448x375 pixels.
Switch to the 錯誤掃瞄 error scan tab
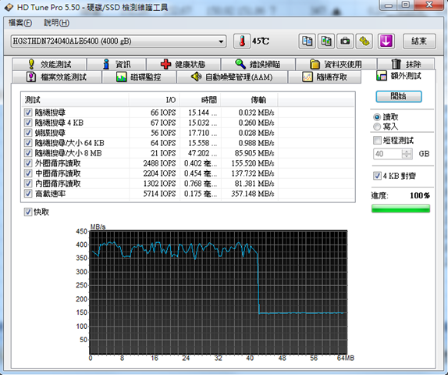pos(258,64)
